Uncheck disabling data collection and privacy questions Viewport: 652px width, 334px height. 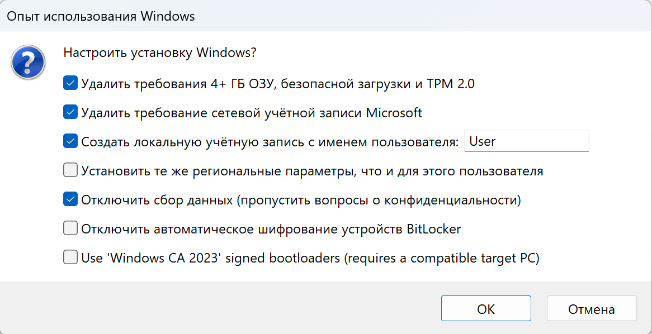click(x=70, y=199)
